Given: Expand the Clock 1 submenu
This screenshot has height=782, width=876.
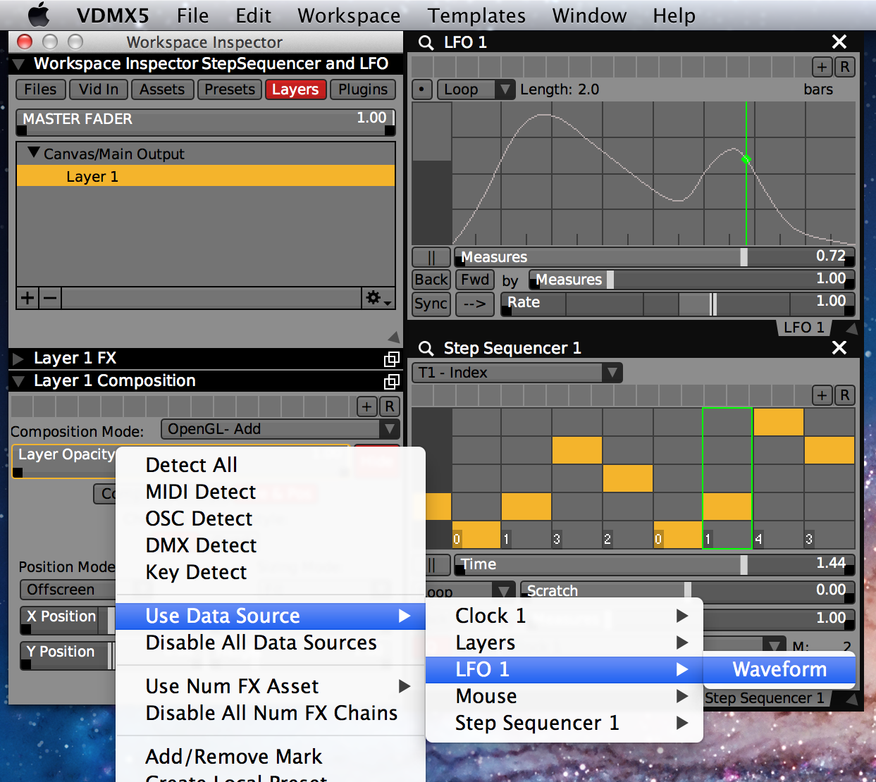Looking at the screenshot, I should (565, 616).
